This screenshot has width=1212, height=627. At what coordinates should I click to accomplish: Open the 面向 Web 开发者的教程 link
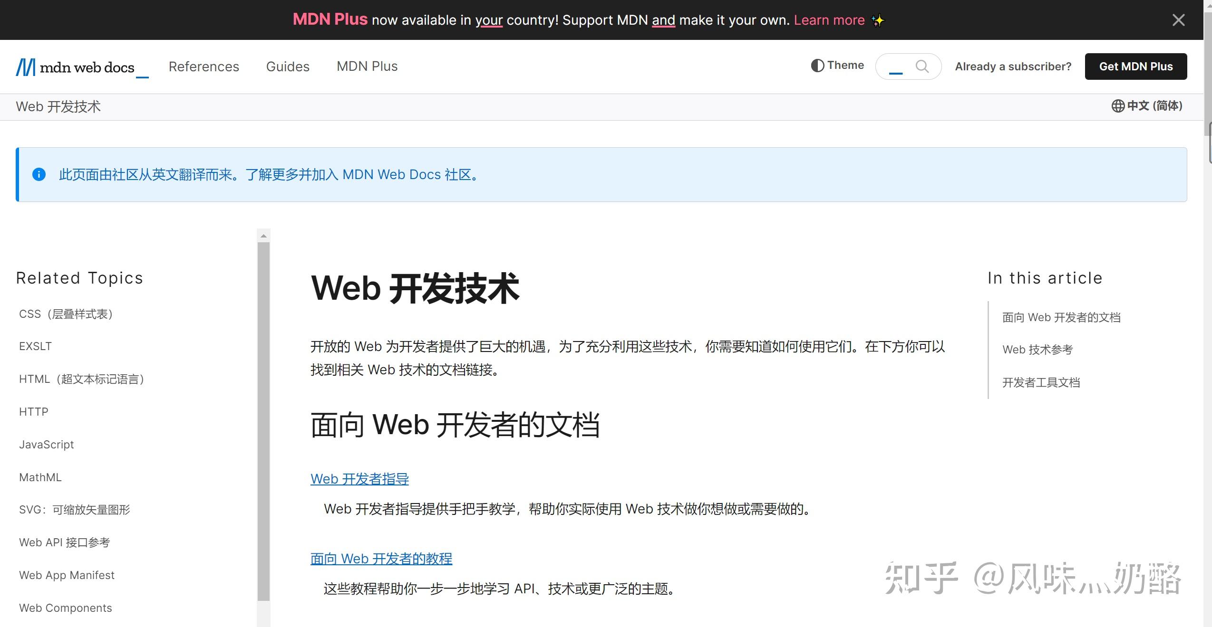coord(381,559)
